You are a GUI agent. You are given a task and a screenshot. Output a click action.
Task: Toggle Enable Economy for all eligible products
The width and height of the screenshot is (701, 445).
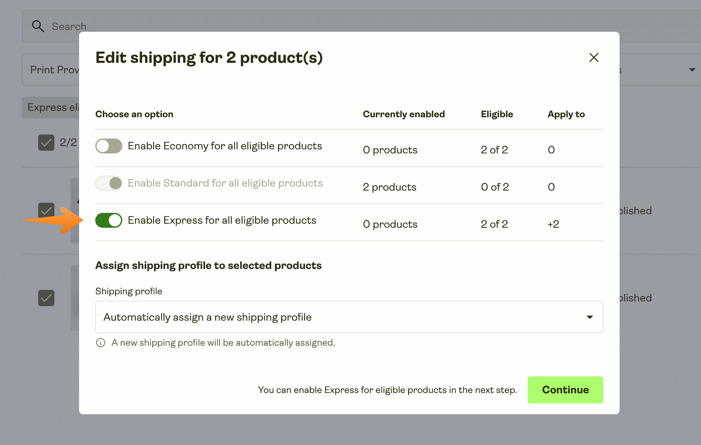click(x=108, y=146)
